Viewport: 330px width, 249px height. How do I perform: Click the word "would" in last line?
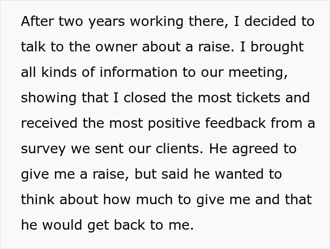click(62, 225)
